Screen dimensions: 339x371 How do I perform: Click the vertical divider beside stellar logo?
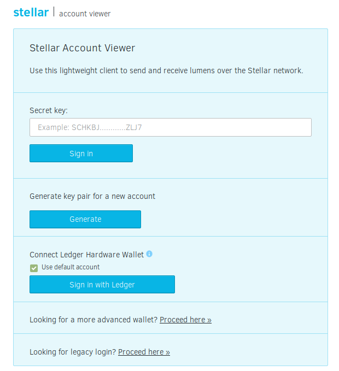pos(54,11)
